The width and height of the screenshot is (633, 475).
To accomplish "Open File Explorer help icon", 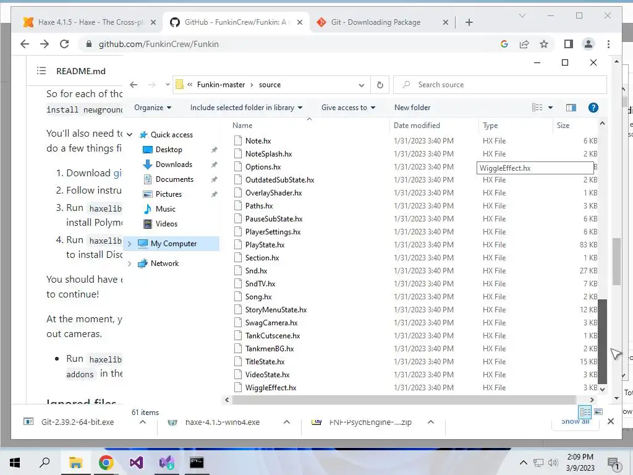I will pyautogui.click(x=593, y=108).
